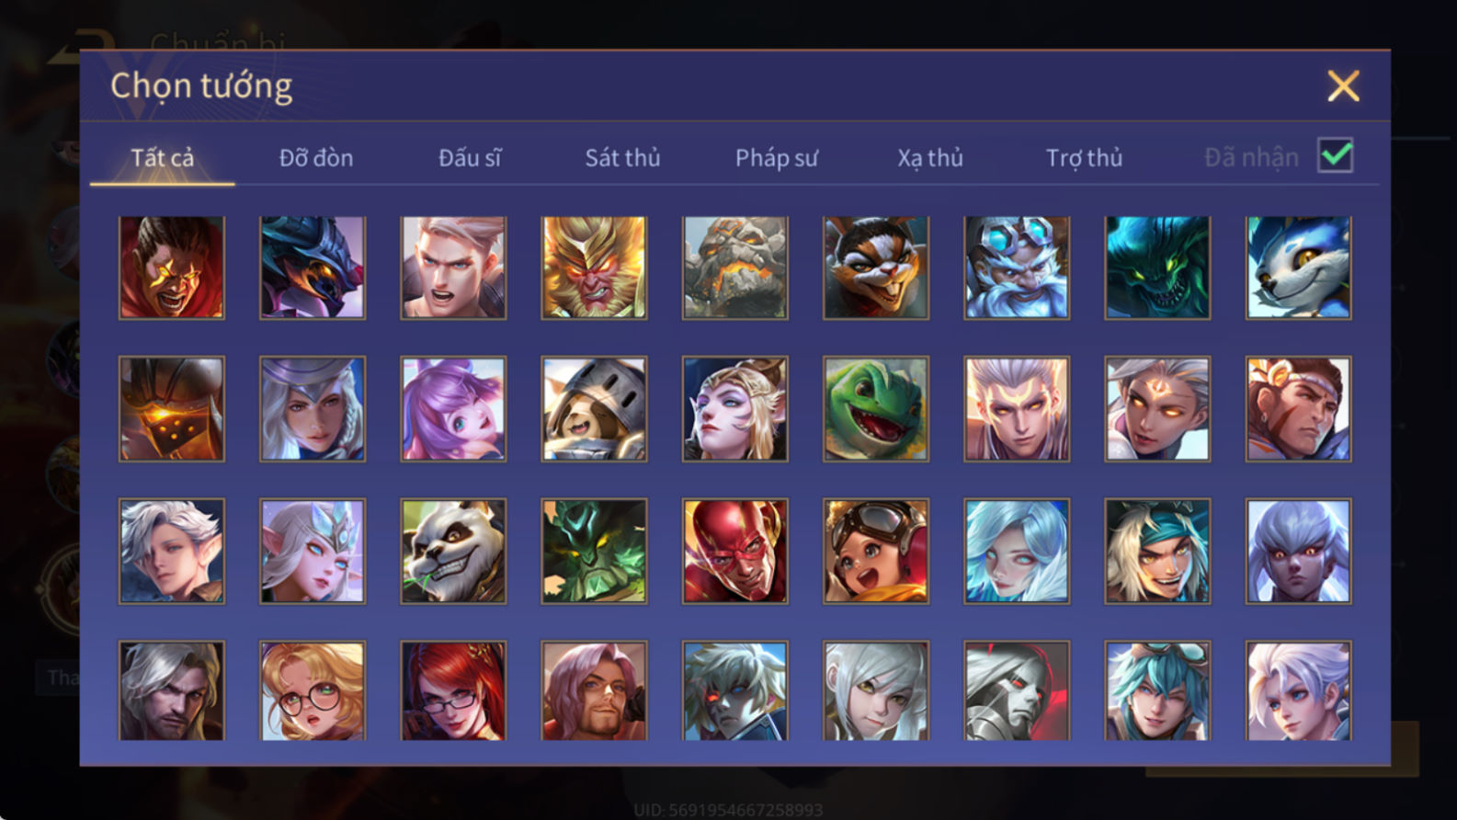
Task: Select the red-haired woman with glasses
Action: (453, 691)
